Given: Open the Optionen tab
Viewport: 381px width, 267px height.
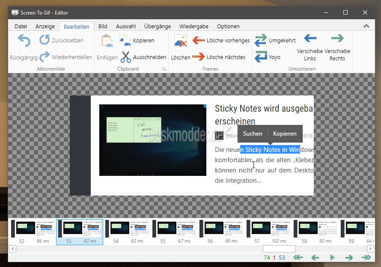Looking at the screenshot, I should tap(228, 26).
